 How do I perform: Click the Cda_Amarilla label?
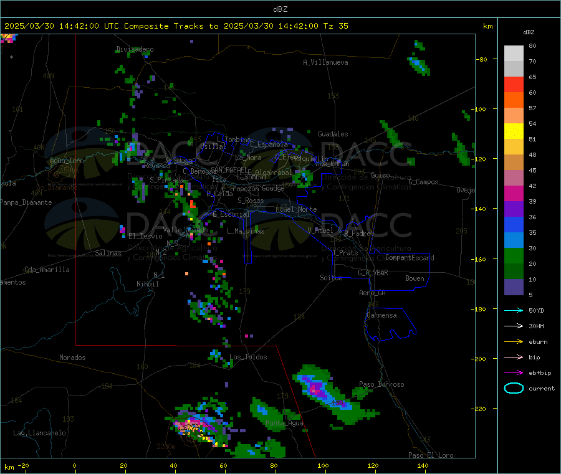(47, 270)
